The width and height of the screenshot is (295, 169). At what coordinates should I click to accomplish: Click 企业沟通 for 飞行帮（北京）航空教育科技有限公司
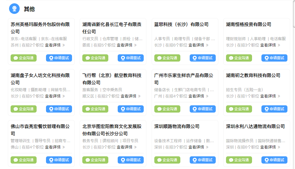[x=95, y=109]
